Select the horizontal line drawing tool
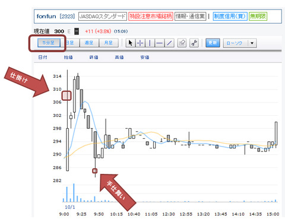 pyautogui.click(x=160, y=43)
